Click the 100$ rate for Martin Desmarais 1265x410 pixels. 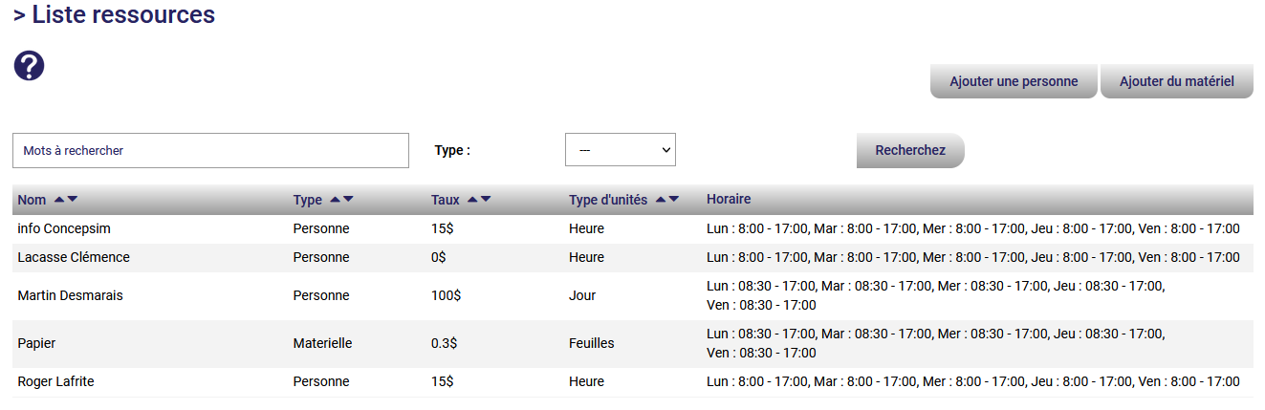point(446,296)
